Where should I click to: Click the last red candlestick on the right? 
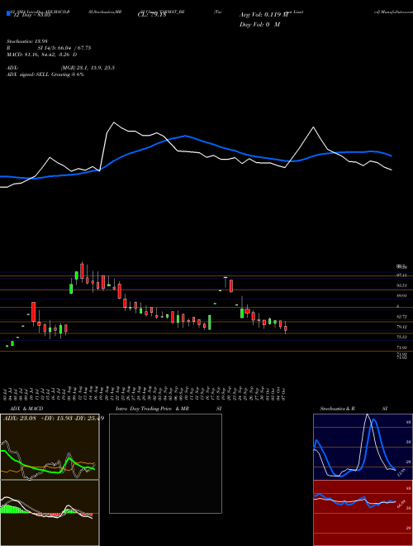[x=286, y=328]
